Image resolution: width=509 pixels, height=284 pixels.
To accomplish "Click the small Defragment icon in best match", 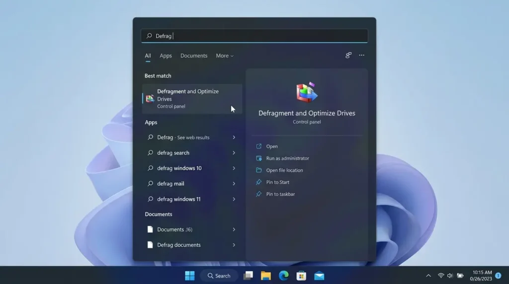I will 150,99.
